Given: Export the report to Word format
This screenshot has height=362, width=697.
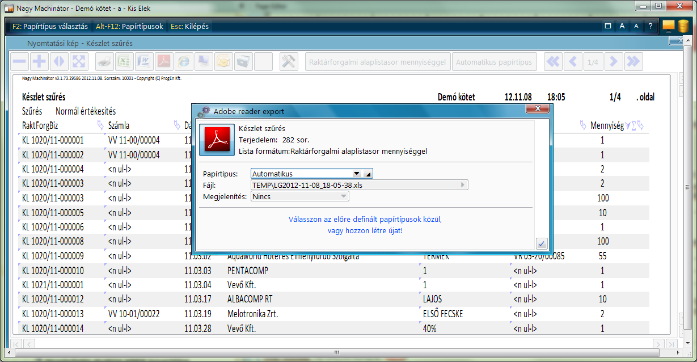Looking at the screenshot, I should 144,61.
